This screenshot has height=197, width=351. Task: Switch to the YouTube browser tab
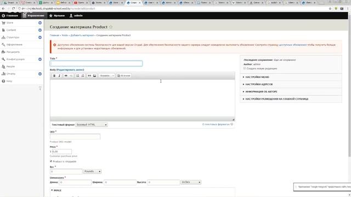coord(81,3)
